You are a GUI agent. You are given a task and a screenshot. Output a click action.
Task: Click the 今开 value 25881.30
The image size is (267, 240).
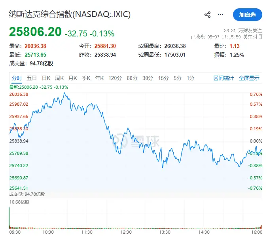point(105,46)
